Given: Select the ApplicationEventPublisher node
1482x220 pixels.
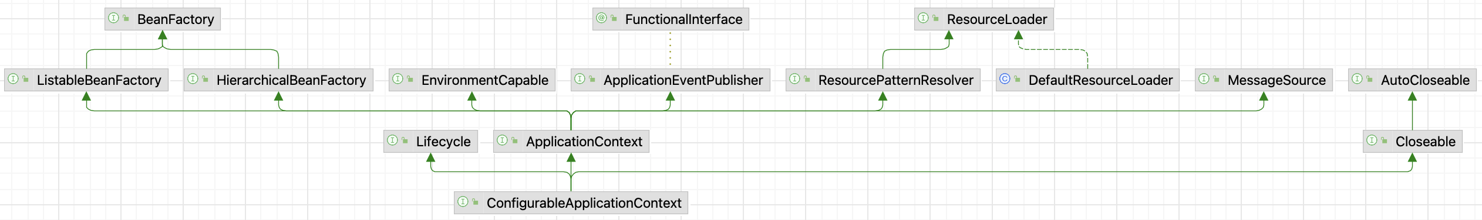Looking at the screenshot, I should 671,80.
